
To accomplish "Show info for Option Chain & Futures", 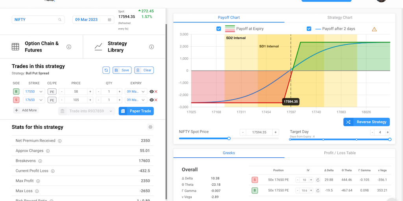I will pos(69,47).
